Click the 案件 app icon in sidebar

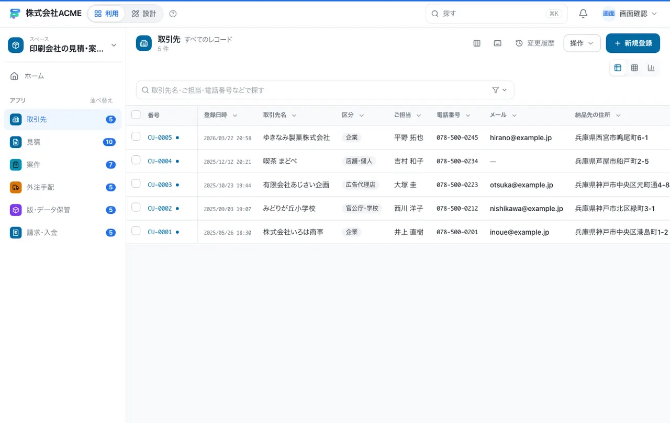[16, 165]
